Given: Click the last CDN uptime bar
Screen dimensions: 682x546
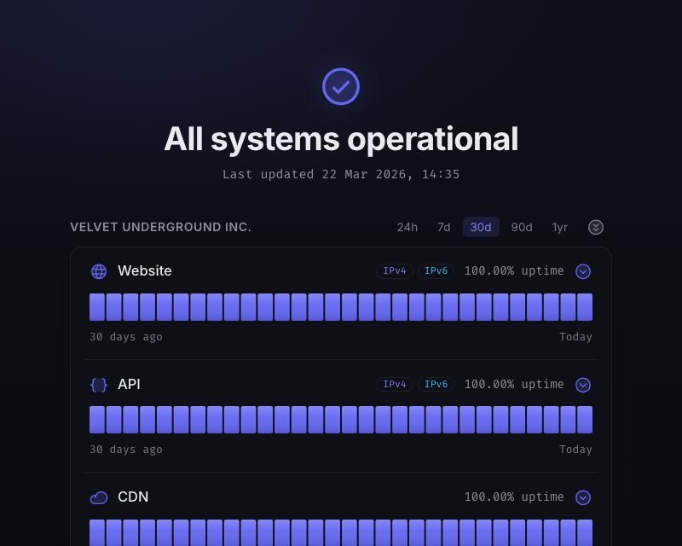Looking at the screenshot, I should tap(585, 532).
